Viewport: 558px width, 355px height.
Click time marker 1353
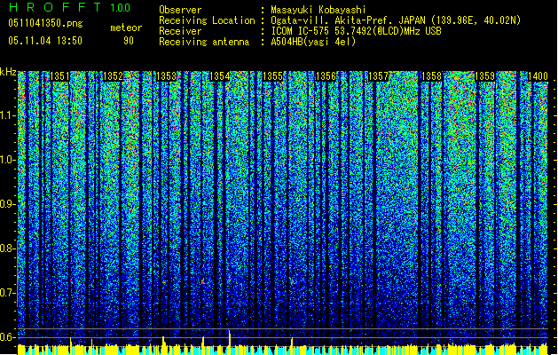click(x=166, y=76)
